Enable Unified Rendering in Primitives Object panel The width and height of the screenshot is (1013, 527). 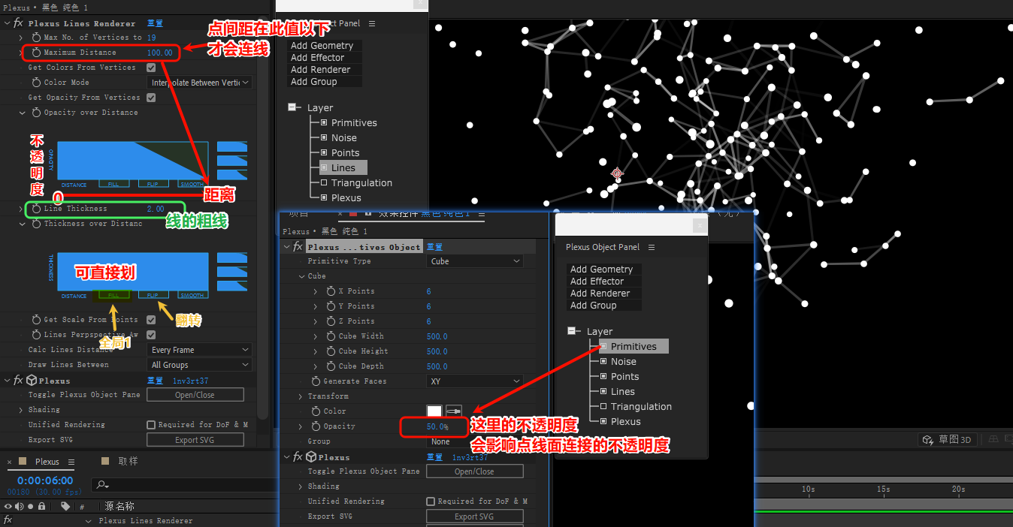pyautogui.click(x=431, y=501)
